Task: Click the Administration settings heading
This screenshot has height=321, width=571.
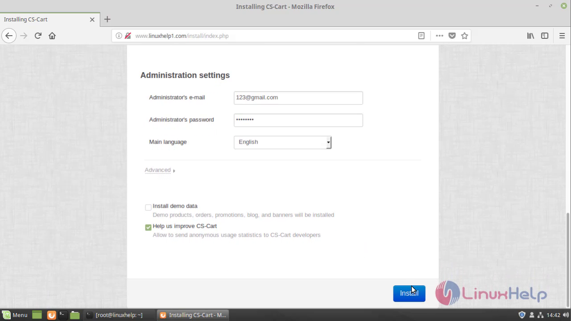Action: coord(185,75)
